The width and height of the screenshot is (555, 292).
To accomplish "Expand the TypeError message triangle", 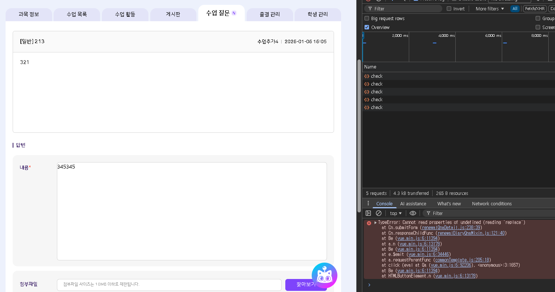I will (375, 222).
